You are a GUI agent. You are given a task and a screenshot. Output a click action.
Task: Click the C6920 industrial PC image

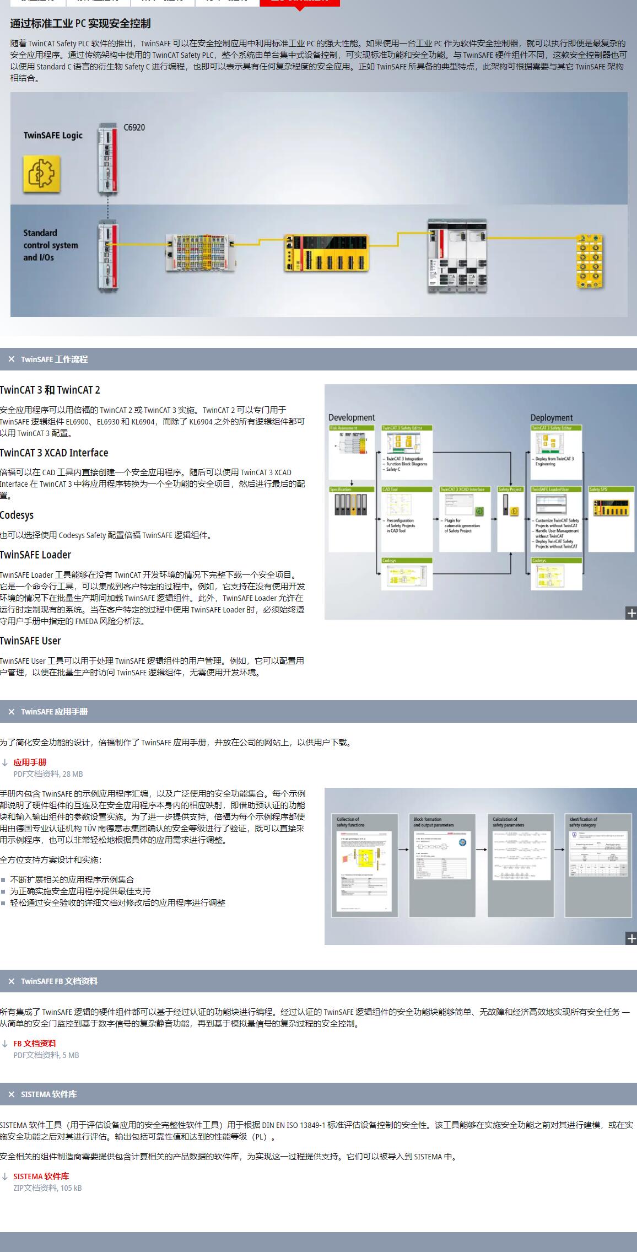(x=109, y=160)
